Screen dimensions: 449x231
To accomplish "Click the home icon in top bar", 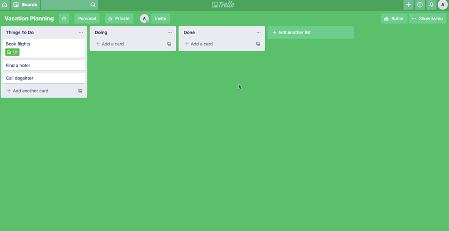I will [x=5, y=5].
